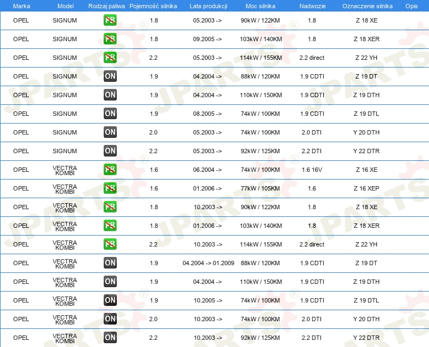This screenshot has width=429, height=347.
Task: Click the Oznaczenie silnika column header
Action: pyautogui.click(x=367, y=6)
